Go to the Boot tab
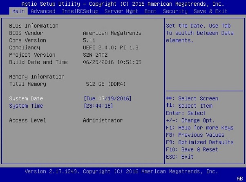 [x=150, y=11]
